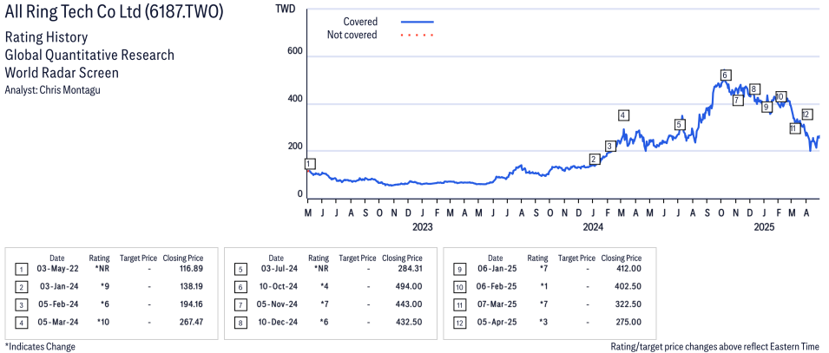Click closing price 194.16
This screenshot has height=353, width=829.
(191, 304)
